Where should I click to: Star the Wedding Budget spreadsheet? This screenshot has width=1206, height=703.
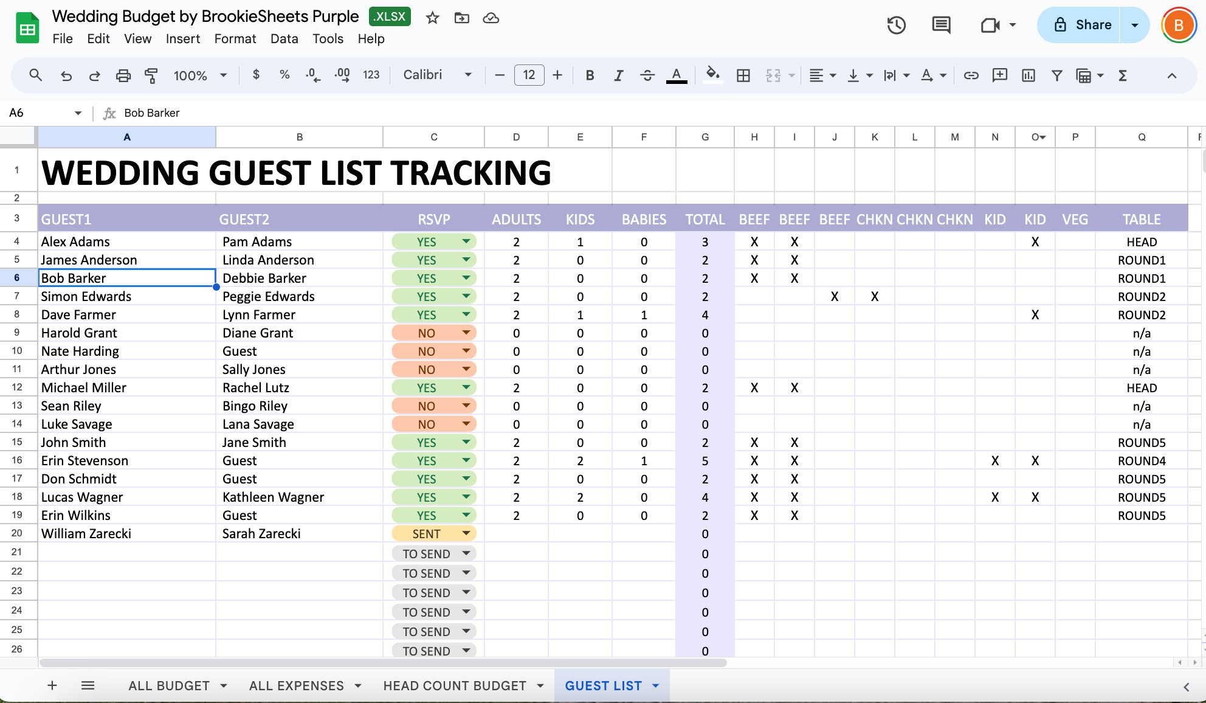432,18
